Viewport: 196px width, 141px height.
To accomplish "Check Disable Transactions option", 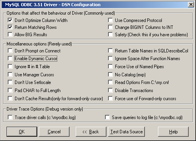I will pyautogui.click(x=110, y=91).
